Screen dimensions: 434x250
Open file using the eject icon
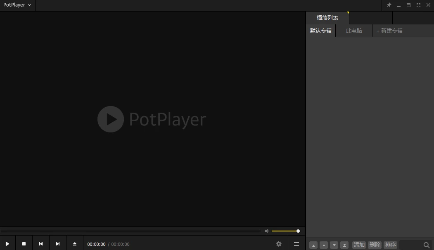[75, 244]
